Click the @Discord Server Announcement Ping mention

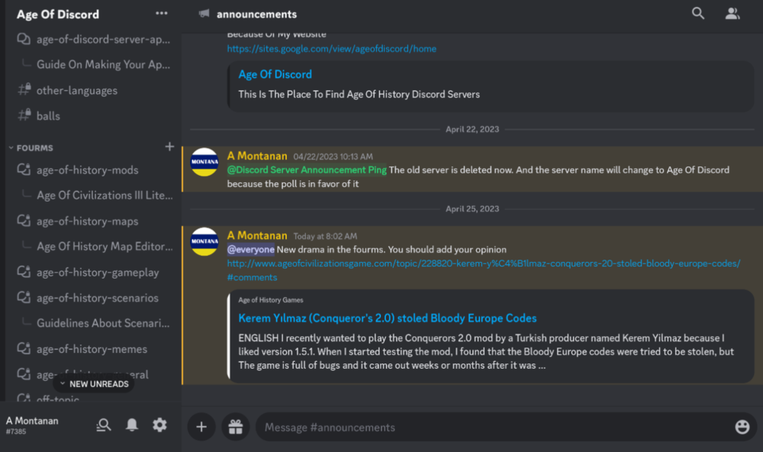point(307,170)
